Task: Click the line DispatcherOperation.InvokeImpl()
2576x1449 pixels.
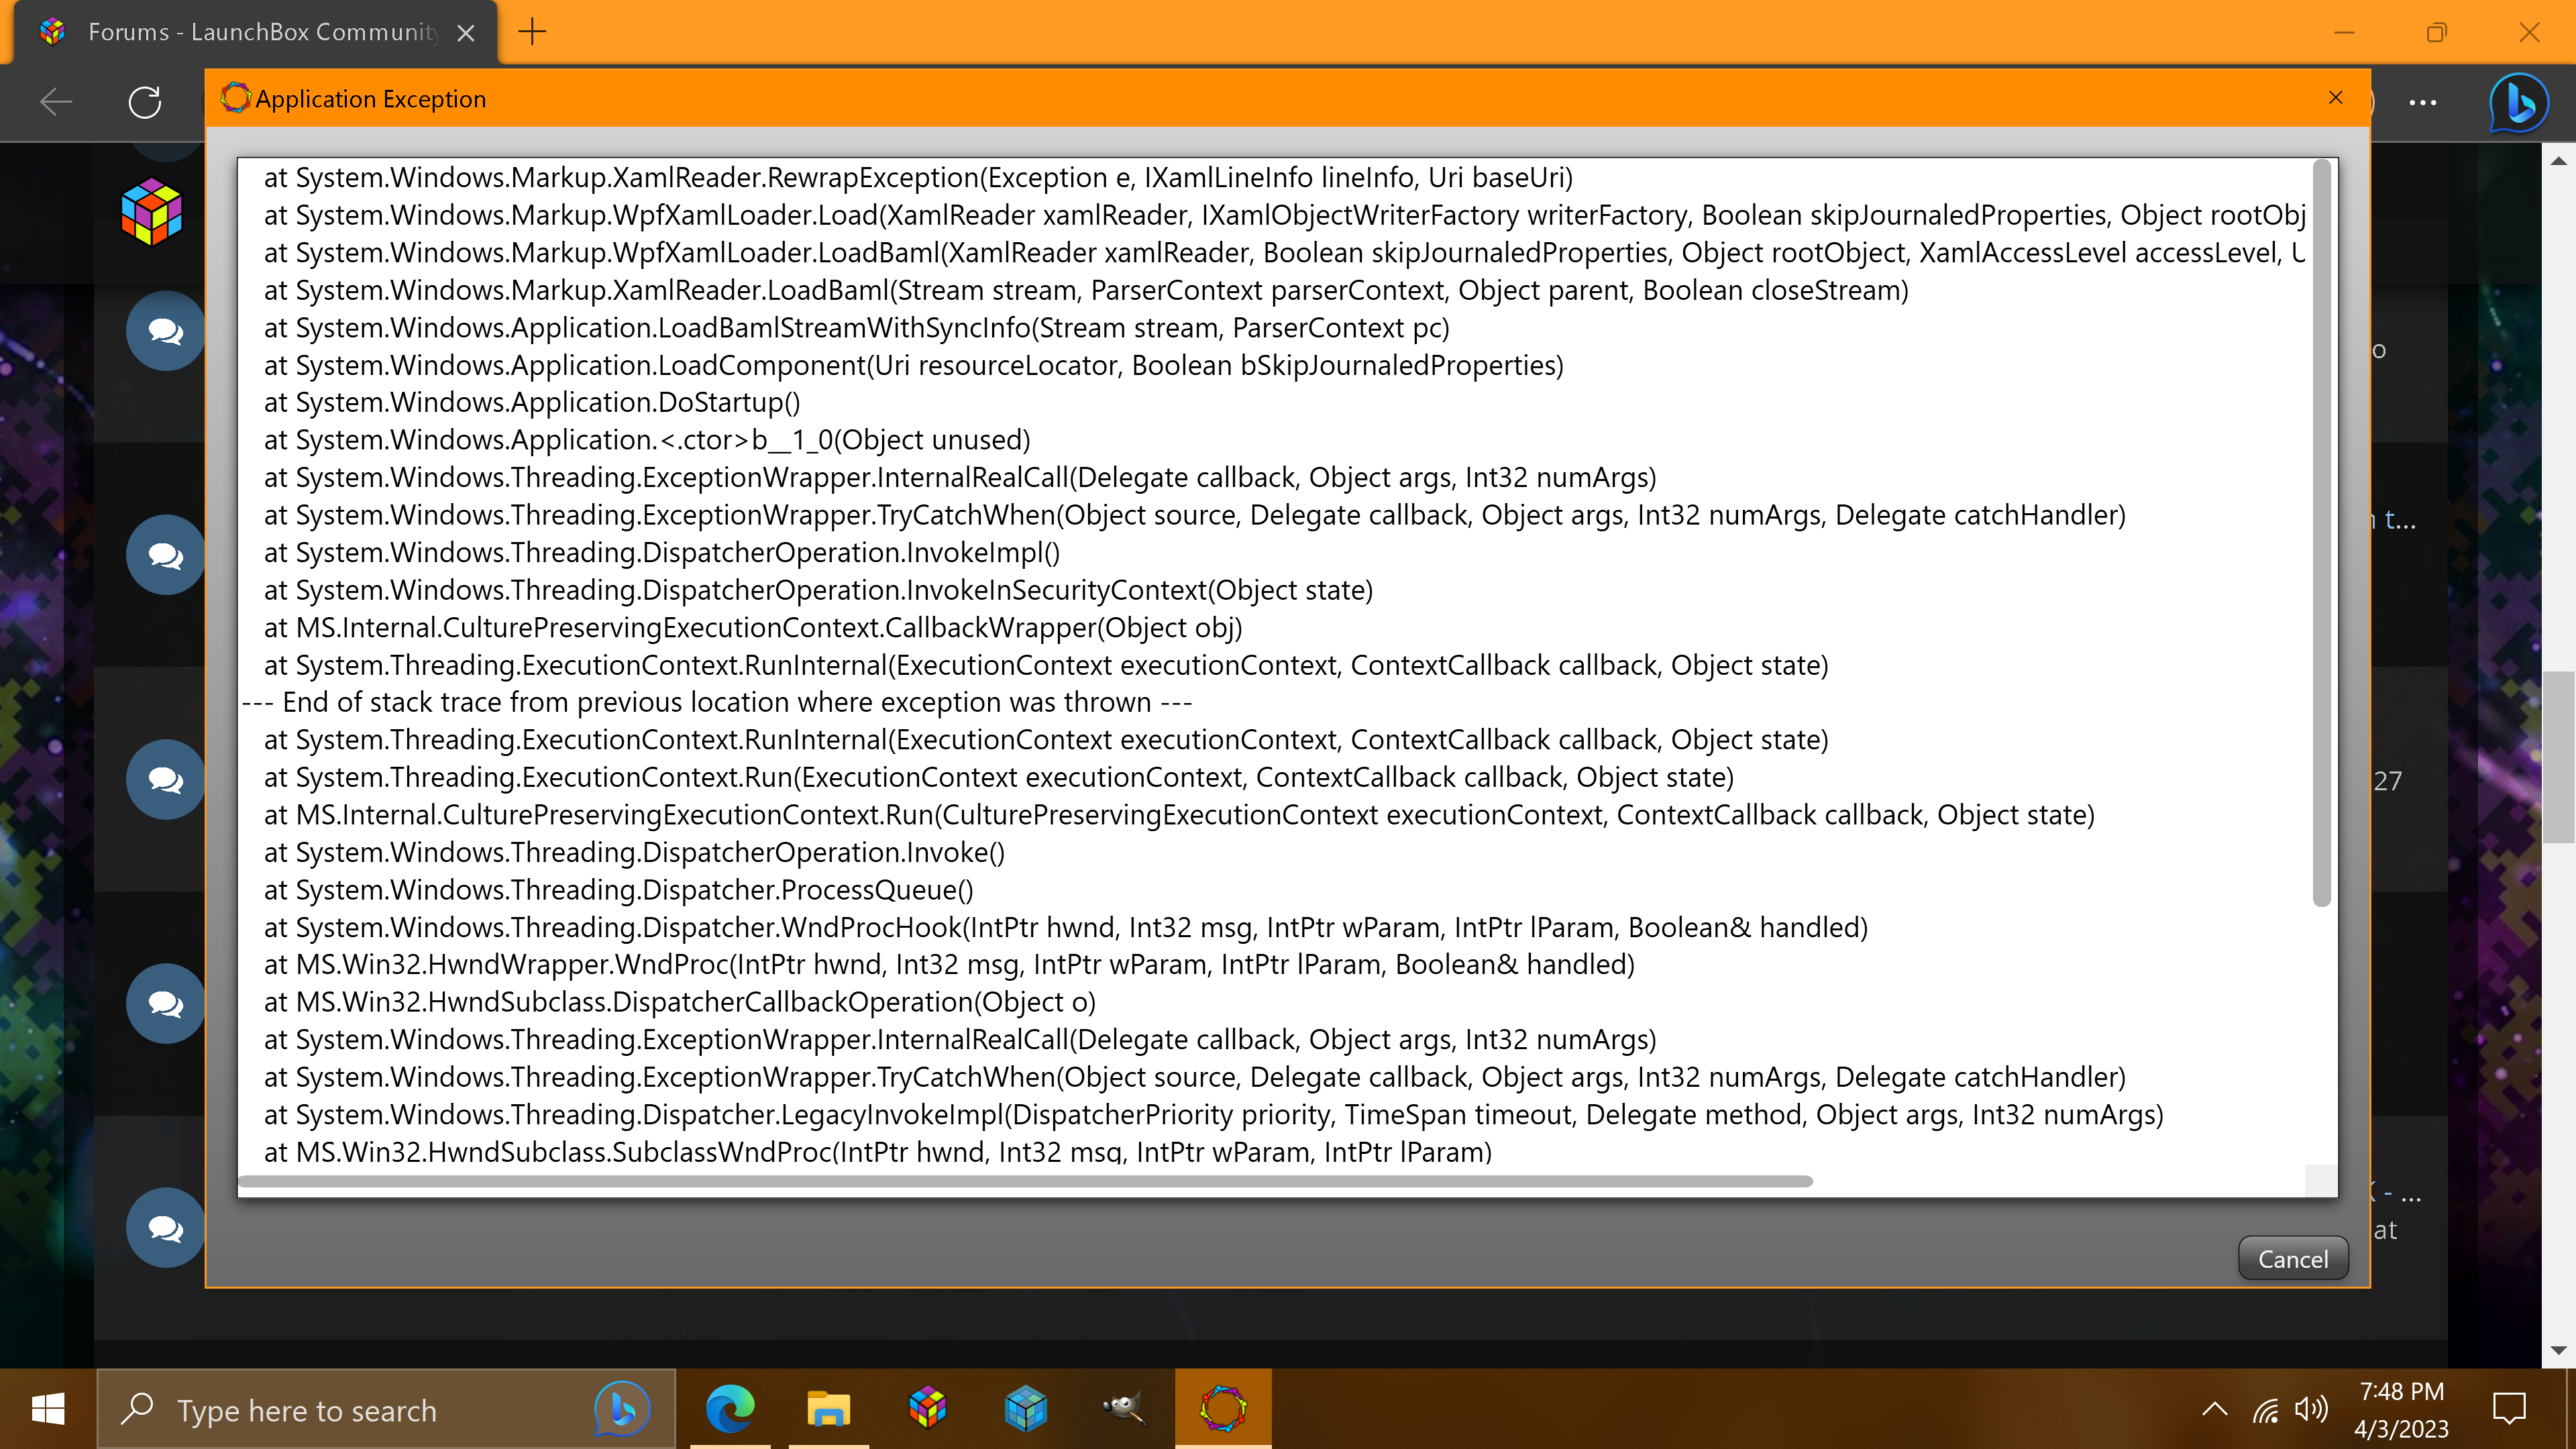Action: (662, 552)
